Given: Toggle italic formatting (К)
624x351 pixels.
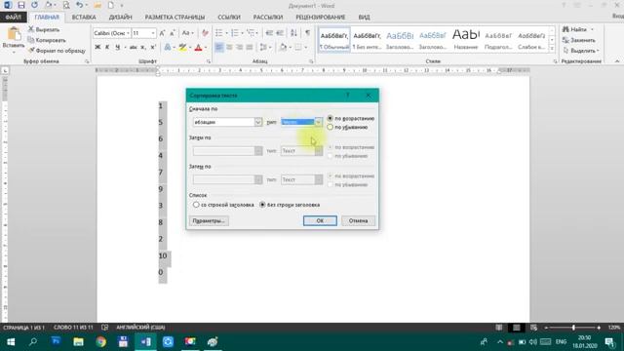Looking at the screenshot, I should [x=107, y=48].
